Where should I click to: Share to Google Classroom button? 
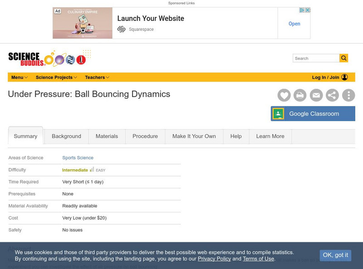pos(313,114)
